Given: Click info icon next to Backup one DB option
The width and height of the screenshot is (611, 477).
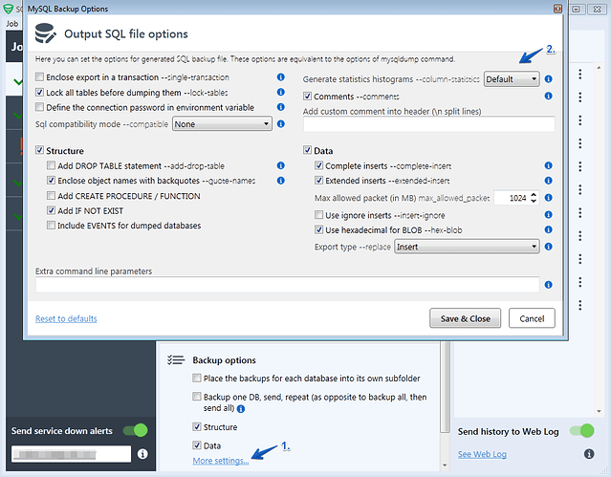Looking at the screenshot, I should pos(241,409).
